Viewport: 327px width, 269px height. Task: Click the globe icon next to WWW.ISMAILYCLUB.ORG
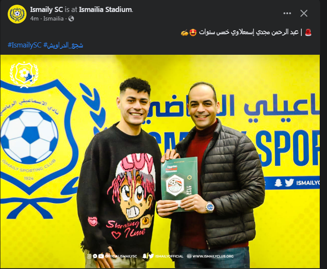point(189,256)
